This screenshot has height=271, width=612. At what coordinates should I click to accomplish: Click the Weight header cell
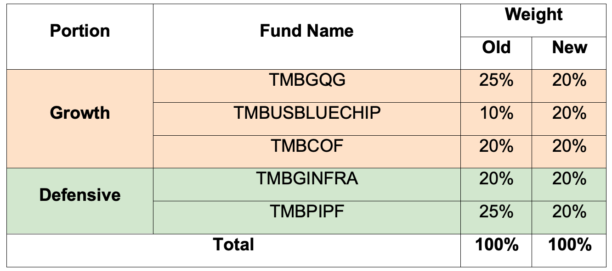point(533,15)
